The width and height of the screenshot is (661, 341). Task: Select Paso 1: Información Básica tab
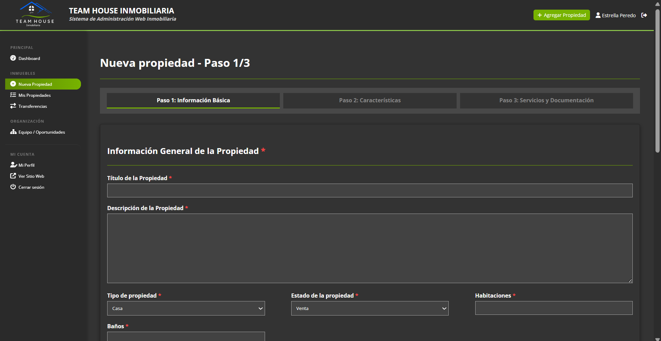[193, 101]
